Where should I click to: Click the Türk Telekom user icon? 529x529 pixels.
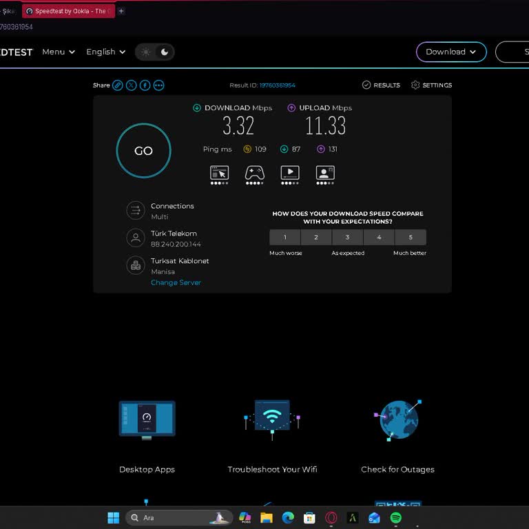[136, 238]
